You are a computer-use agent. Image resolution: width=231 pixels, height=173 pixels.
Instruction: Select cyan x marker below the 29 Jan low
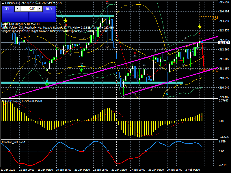pos(167,94)
